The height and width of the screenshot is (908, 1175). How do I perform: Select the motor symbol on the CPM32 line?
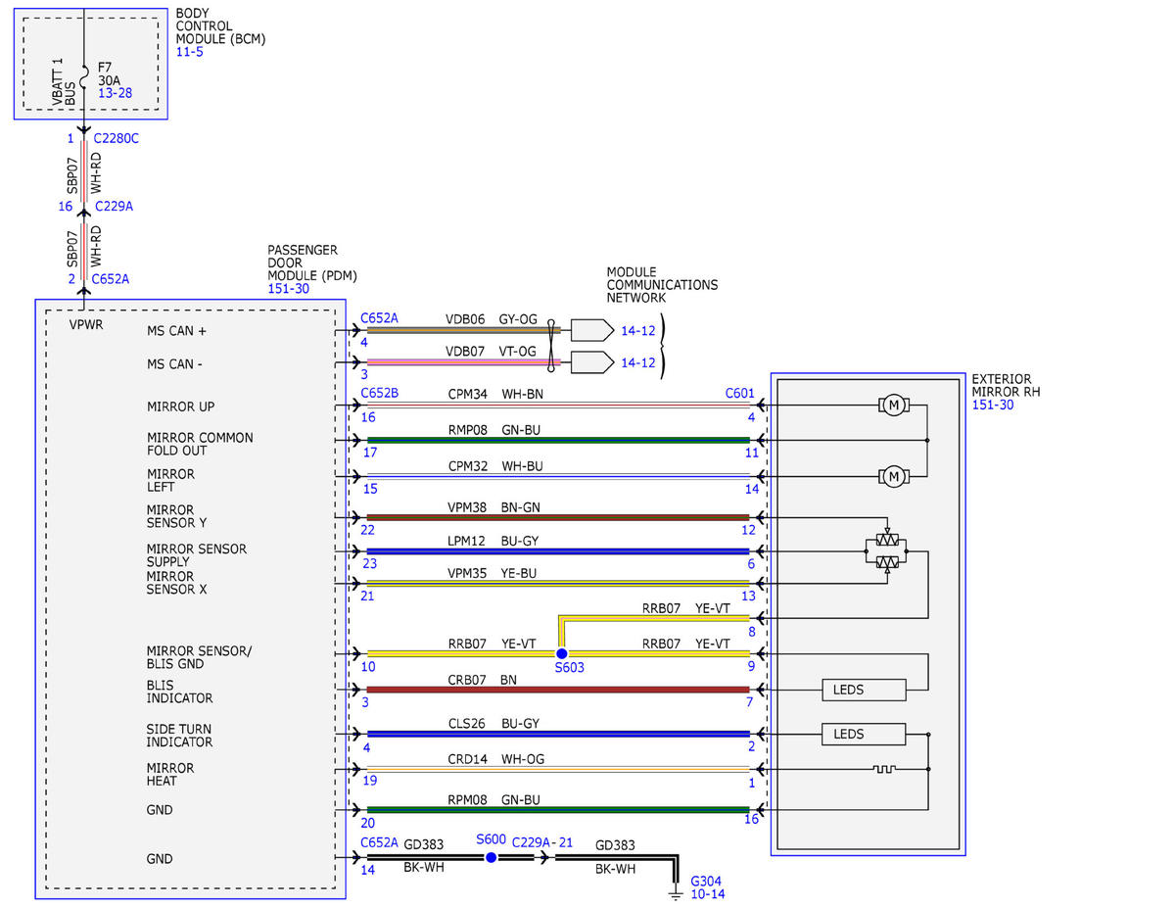(893, 476)
